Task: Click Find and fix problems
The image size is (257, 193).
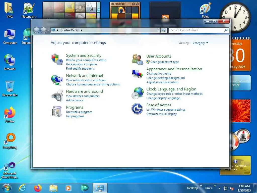Action: [x=80, y=69]
